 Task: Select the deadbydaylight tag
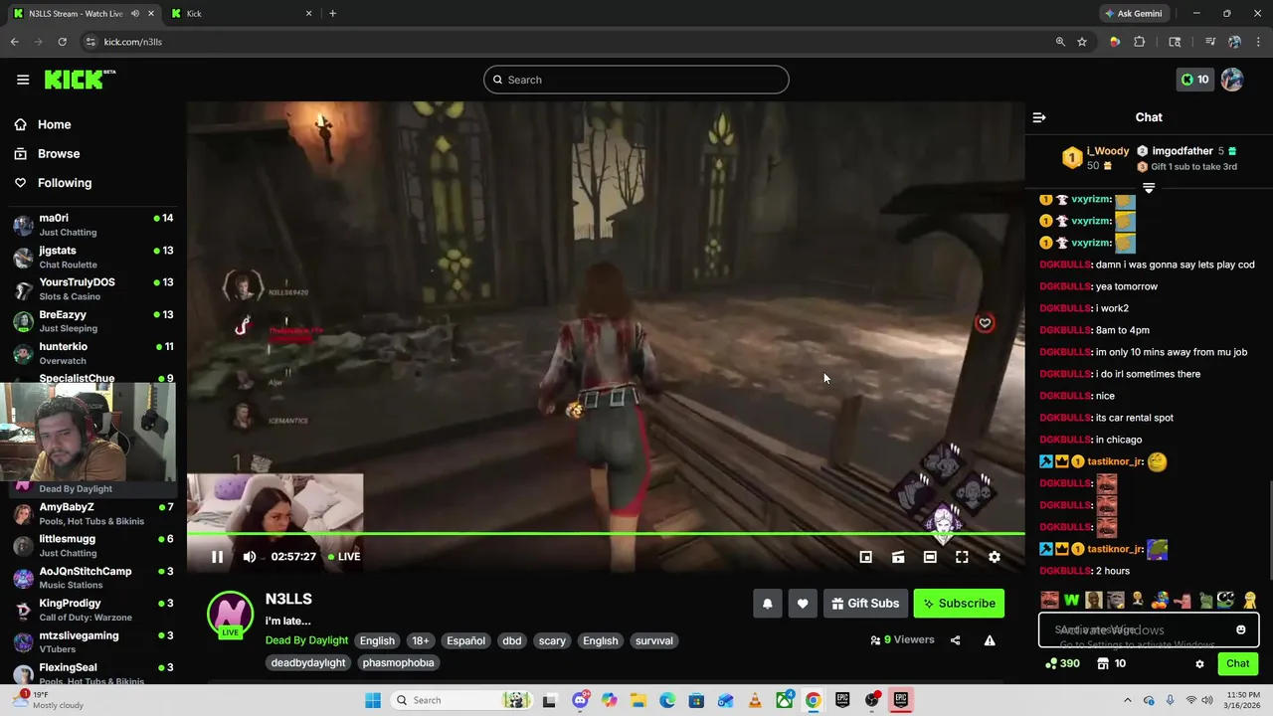tap(308, 663)
